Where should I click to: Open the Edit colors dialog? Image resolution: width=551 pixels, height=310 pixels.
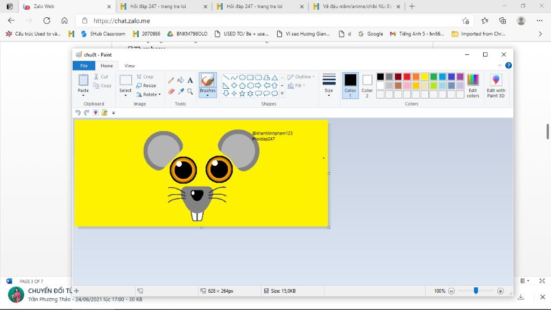473,86
